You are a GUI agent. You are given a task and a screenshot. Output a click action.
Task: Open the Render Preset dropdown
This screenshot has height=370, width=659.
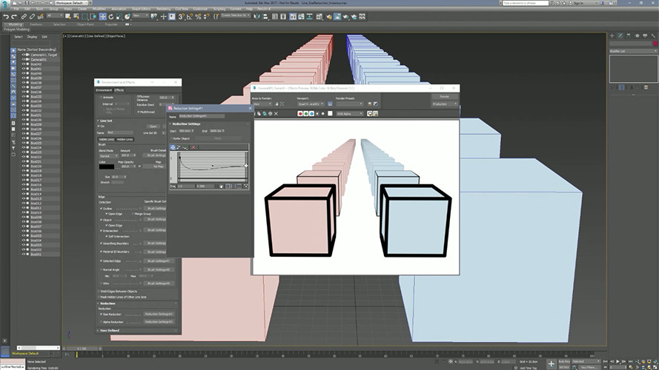click(x=349, y=104)
